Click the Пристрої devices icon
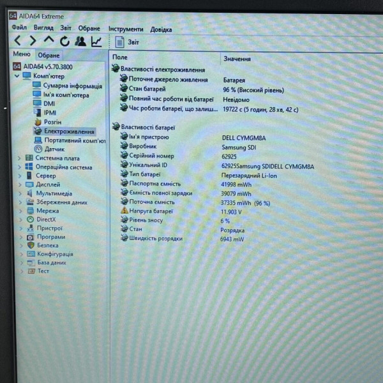Viewport: 383px width, 383px height. 30,228
